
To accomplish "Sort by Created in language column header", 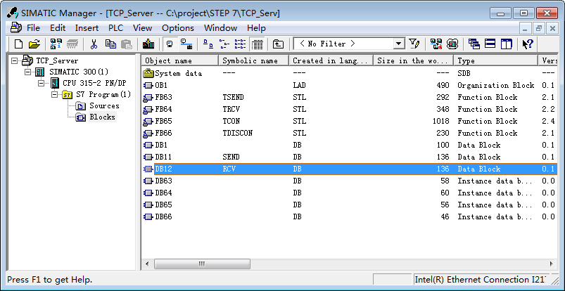I will click(x=331, y=60).
